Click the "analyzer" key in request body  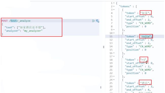pyautogui.click(x=12, y=31)
